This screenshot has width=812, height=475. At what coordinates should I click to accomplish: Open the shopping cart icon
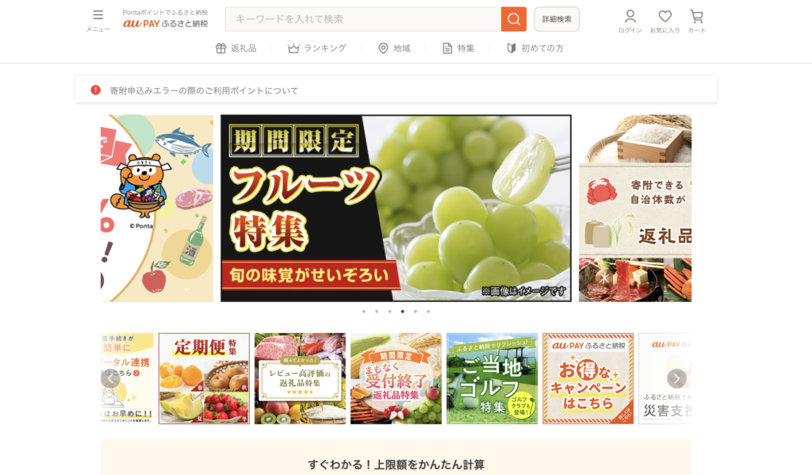[696, 17]
